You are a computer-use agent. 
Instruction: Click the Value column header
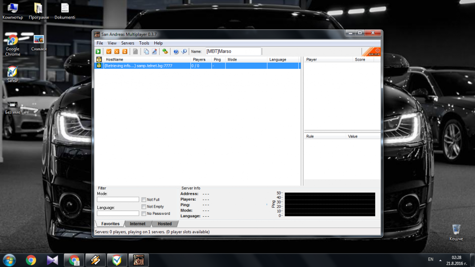coord(363,137)
